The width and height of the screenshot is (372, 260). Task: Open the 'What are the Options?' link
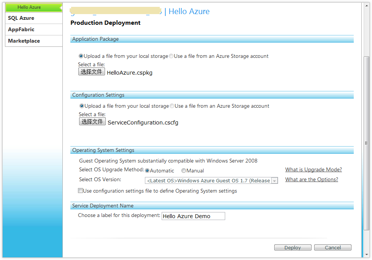pos(312,179)
